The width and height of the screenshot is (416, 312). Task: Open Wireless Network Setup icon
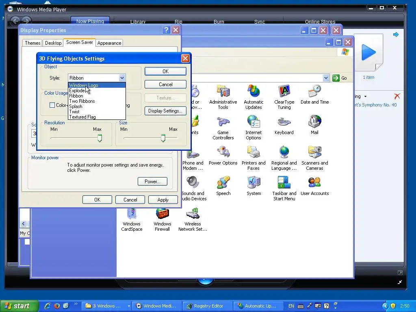tap(193, 219)
